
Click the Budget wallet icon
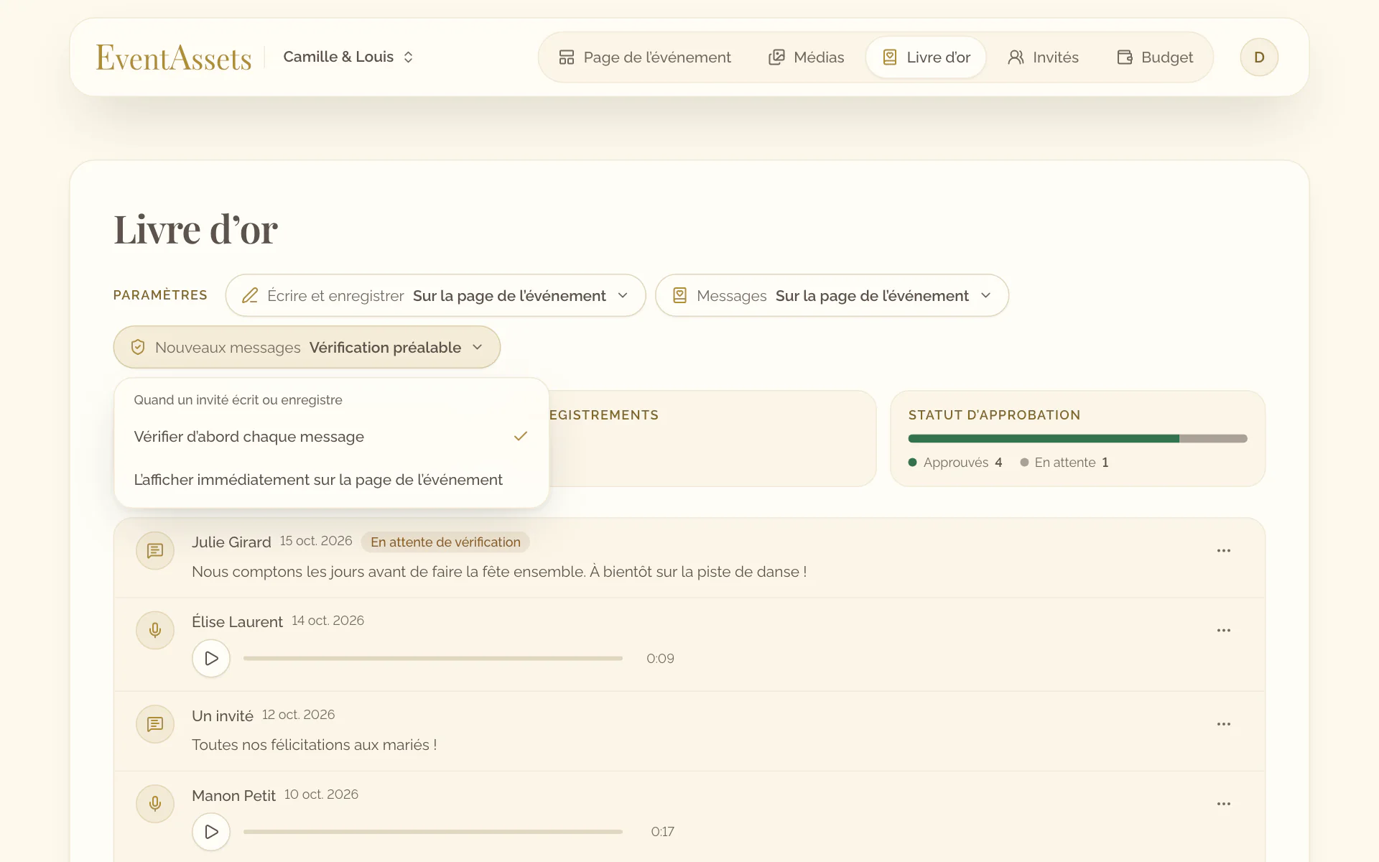pos(1125,57)
